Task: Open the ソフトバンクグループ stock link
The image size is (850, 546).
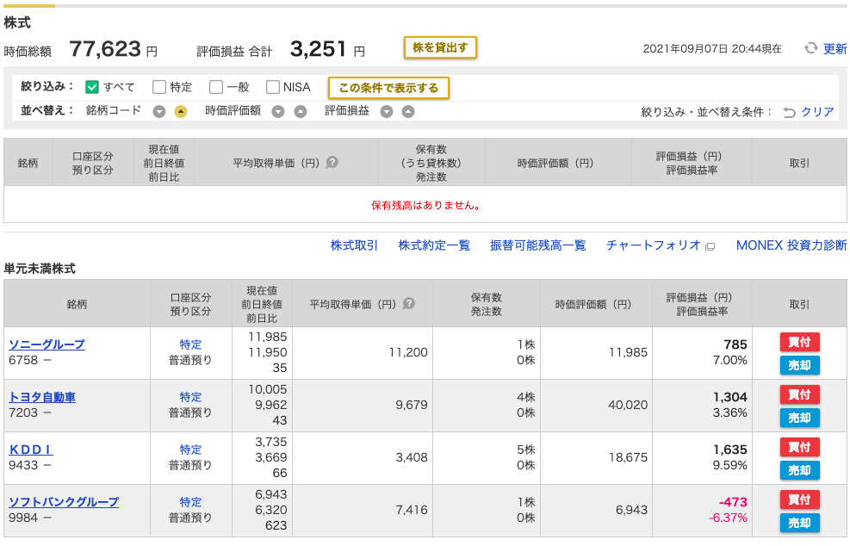Action: (64, 502)
